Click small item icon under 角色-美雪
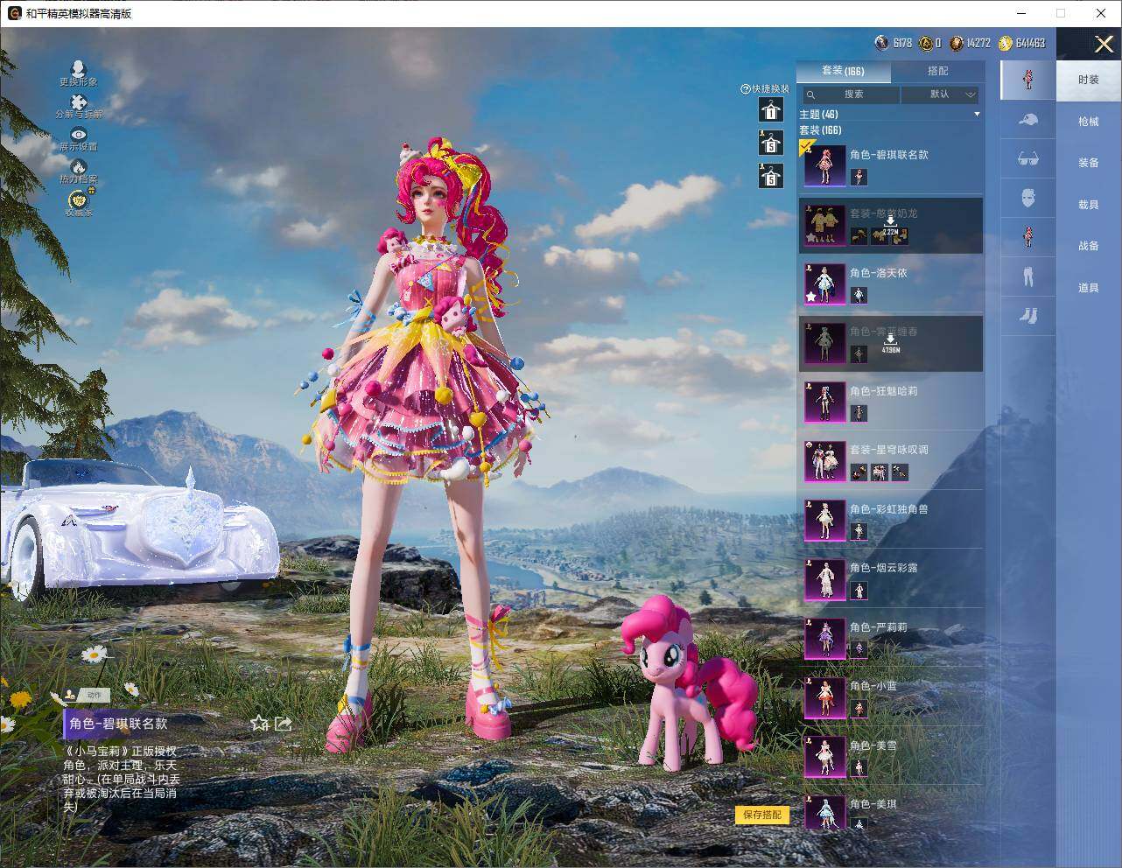This screenshot has height=868, width=1122. [859, 767]
